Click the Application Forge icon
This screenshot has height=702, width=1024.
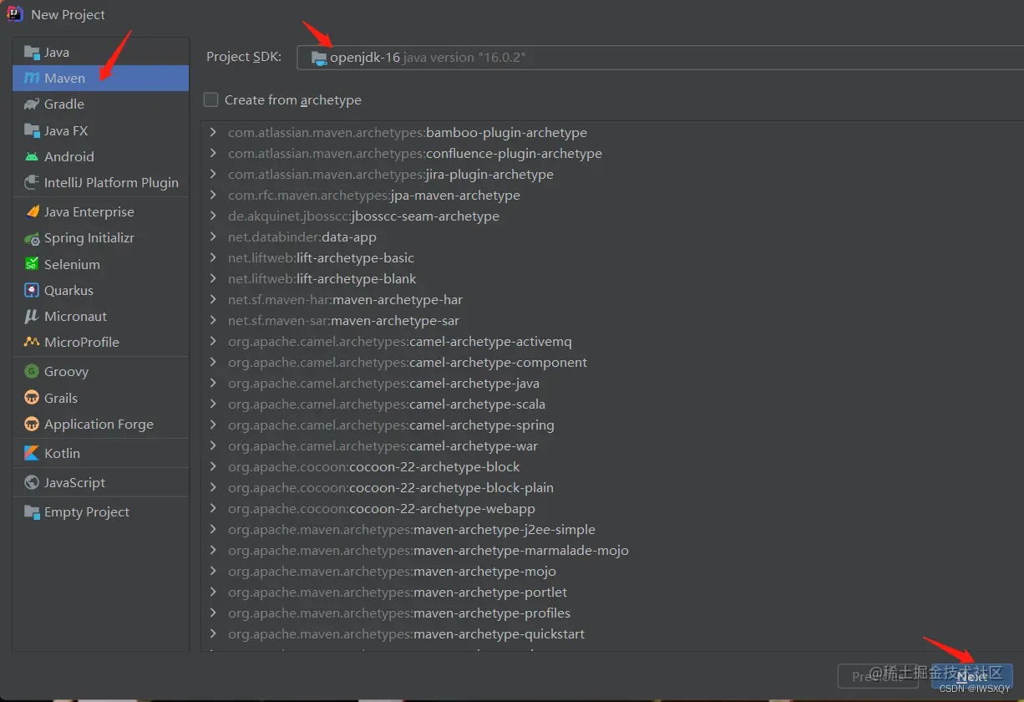click(32, 424)
